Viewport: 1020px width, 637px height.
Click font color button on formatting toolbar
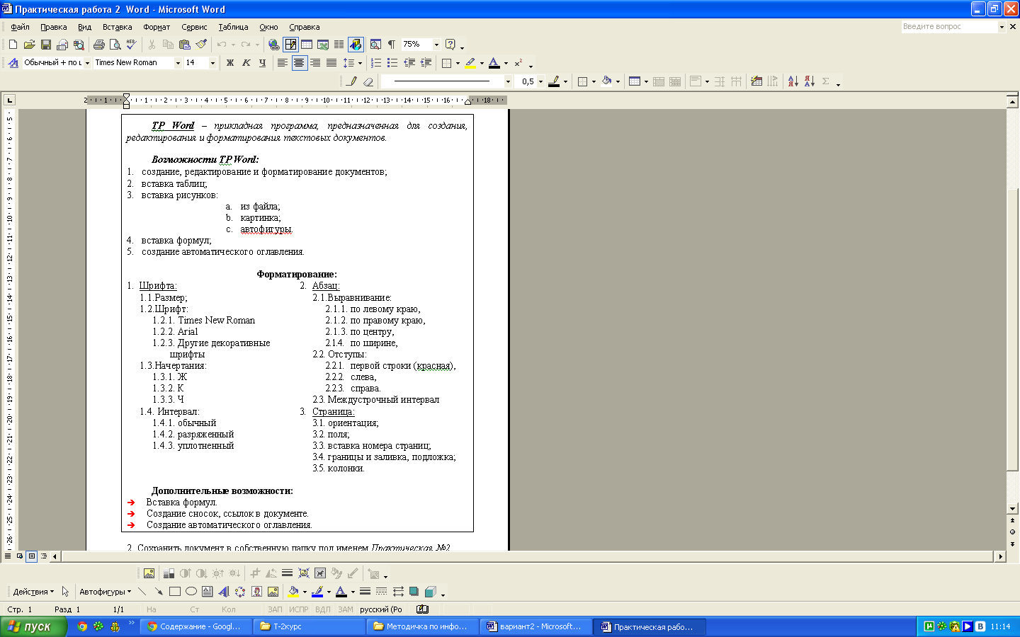494,63
